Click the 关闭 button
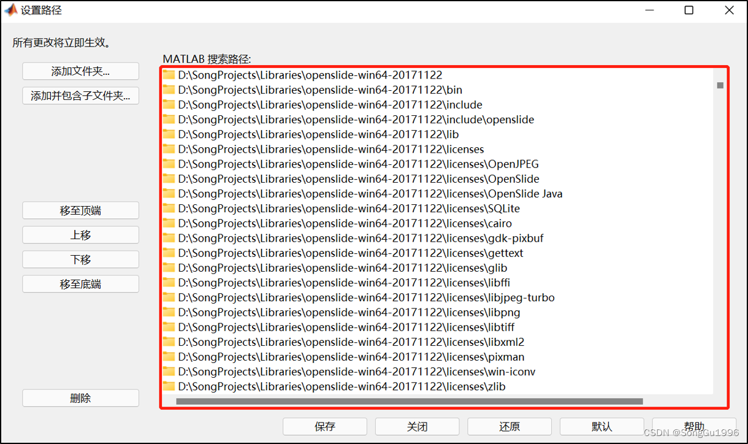 [x=418, y=426]
